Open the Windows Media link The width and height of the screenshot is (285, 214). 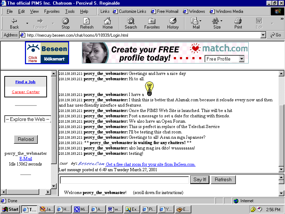[226, 11]
